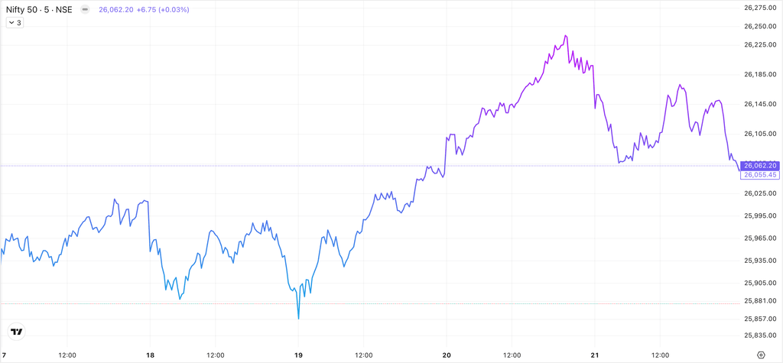This screenshot has width=783, height=363.
Task: Click the TradingView logo icon
Action: pos(16,332)
